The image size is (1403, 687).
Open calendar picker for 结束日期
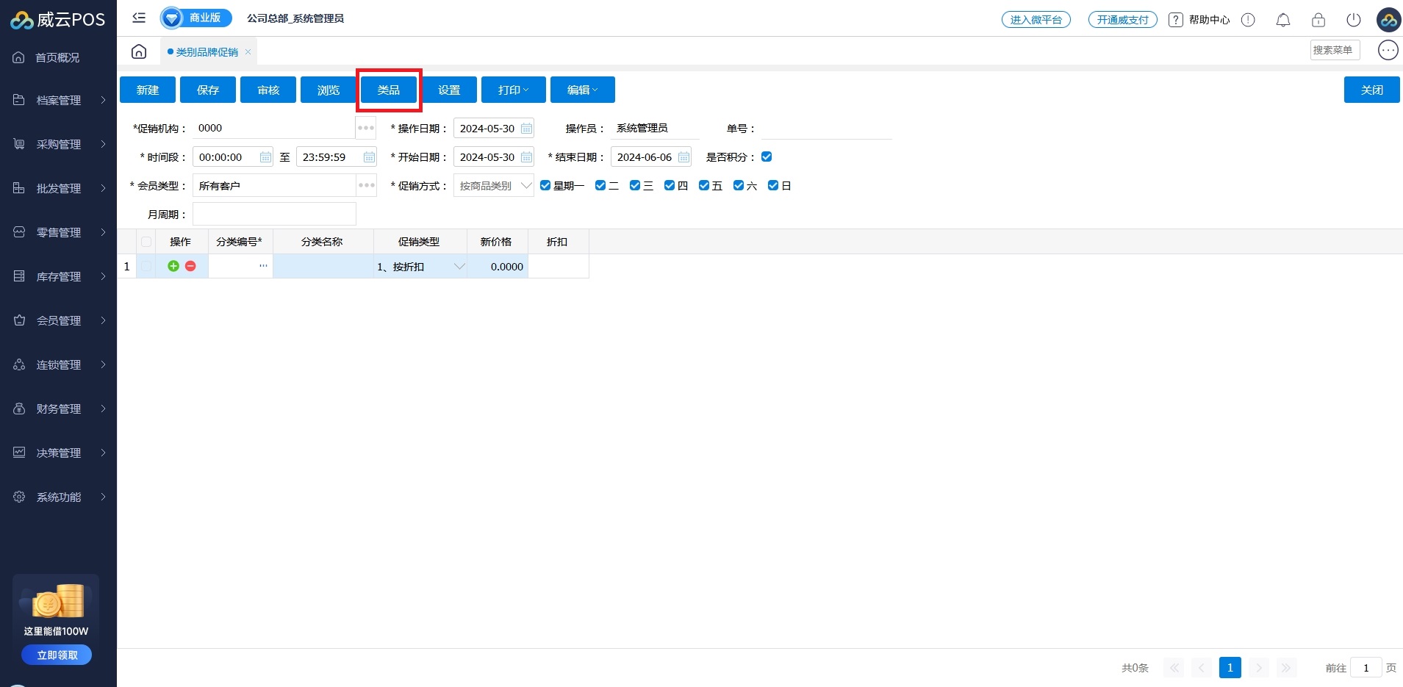coord(683,157)
